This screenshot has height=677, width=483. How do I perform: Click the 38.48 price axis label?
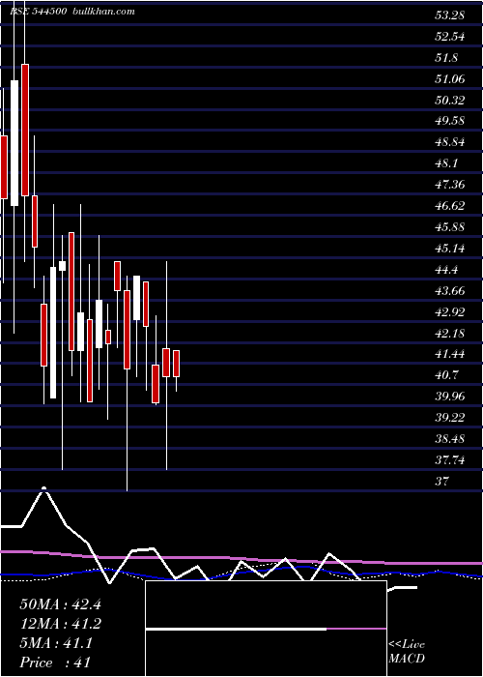click(x=450, y=439)
